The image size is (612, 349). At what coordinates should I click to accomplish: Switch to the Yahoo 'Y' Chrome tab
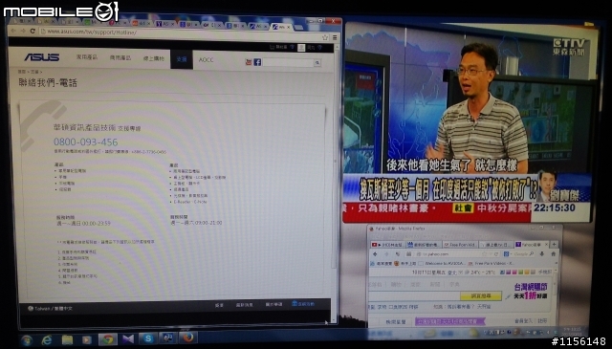165,23
